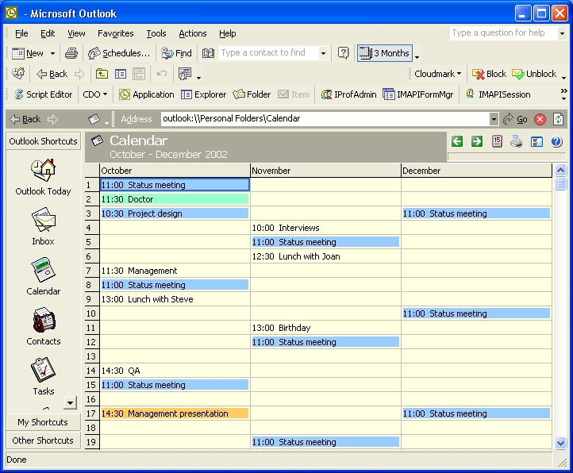This screenshot has width=573, height=473.
Task: Click the Go button in address bar
Action: 515,119
